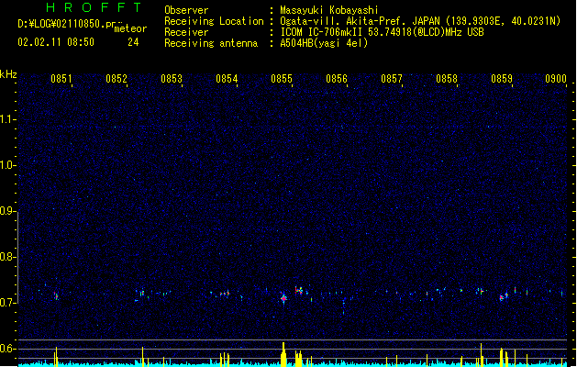Viewport: 577px width, 367px height.
Task: Click the Observer field label
Action: point(186,10)
